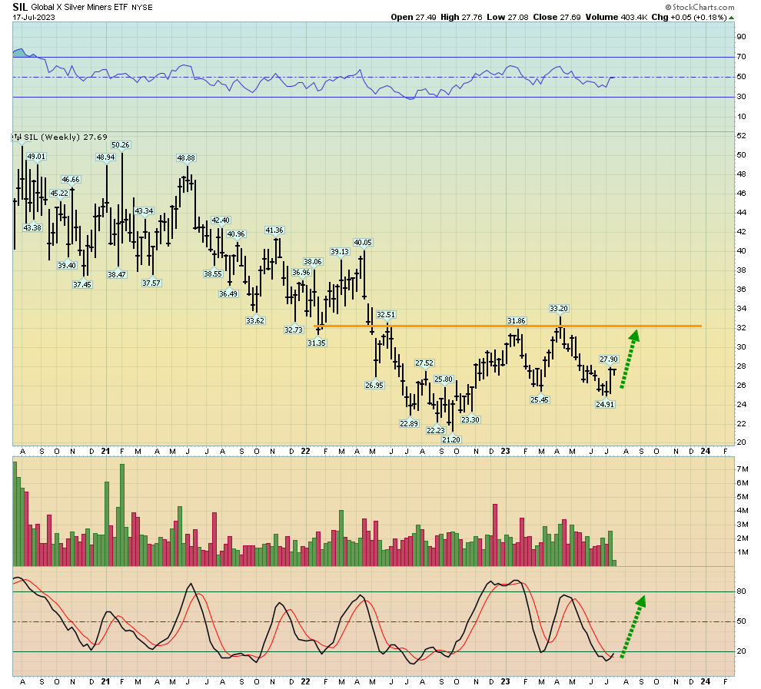Click the 37.45 price low label
Screen dimensions: 761x689
pyautogui.click(x=82, y=285)
